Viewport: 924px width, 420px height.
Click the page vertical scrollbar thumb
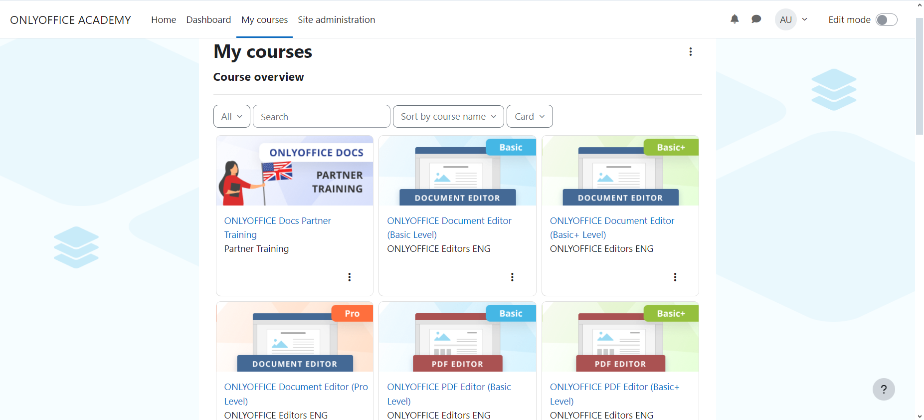coord(920,76)
